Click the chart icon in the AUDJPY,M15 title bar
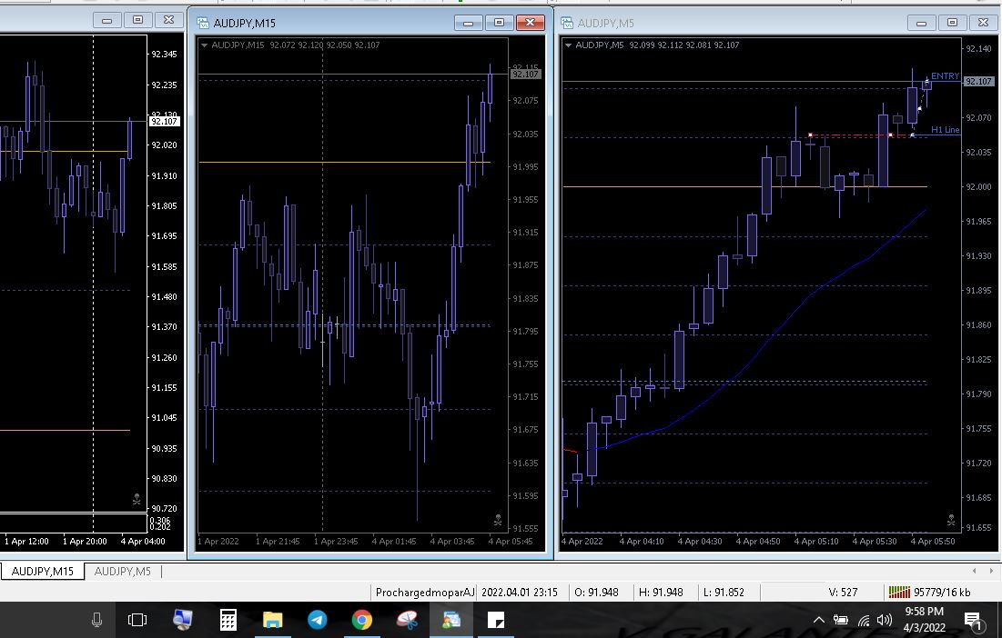Image resolution: width=1002 pixels, height=638 pixels. click(203, 24)
